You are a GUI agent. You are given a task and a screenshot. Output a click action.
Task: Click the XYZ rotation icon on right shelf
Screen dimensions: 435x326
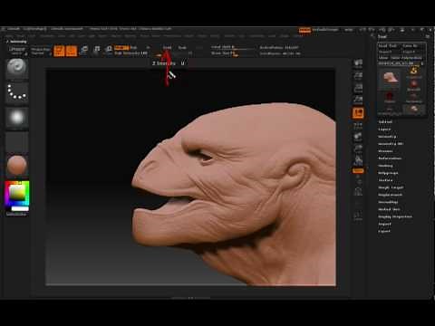point(358,160)
